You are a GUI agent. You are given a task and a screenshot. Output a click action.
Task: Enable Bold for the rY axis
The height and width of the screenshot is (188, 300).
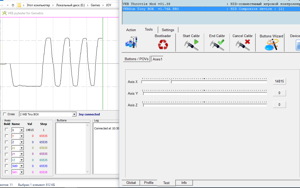coord(6,154)
